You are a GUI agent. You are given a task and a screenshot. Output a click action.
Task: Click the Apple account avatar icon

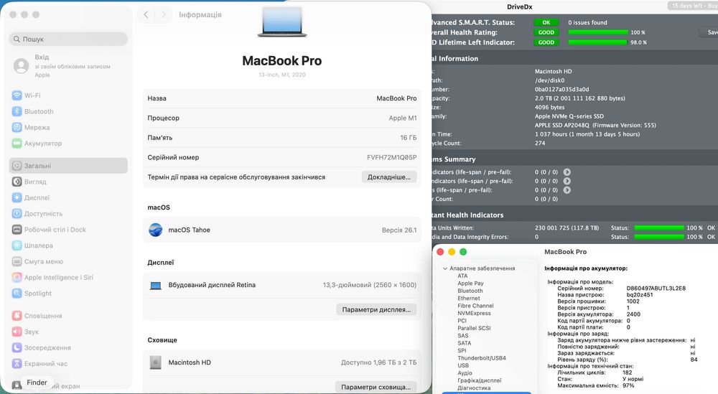(21, 66)
